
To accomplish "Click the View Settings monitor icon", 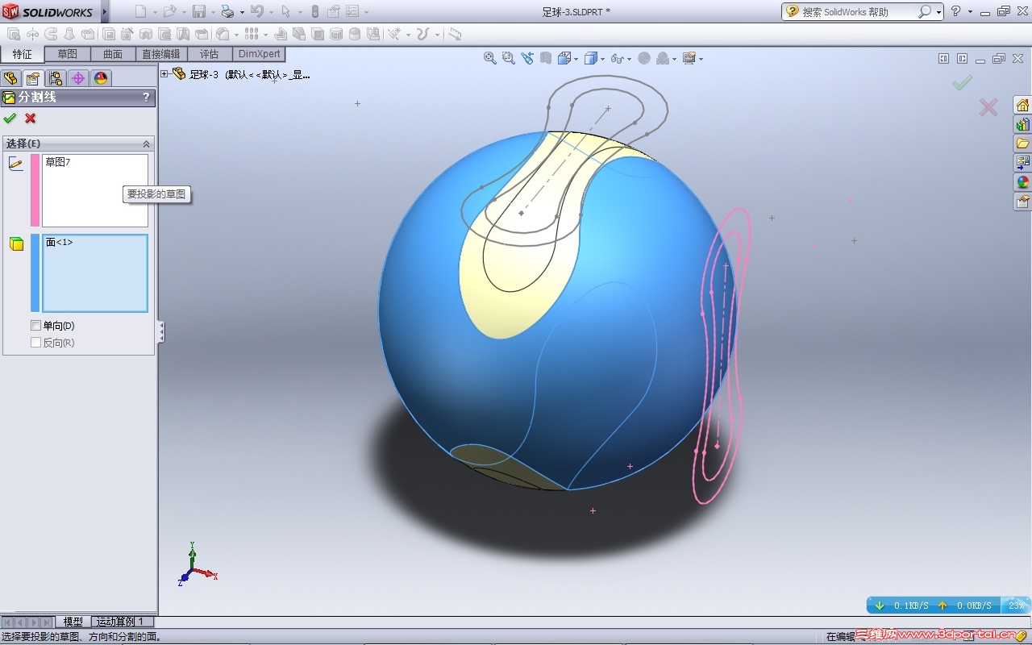I will tap(689, 58).
